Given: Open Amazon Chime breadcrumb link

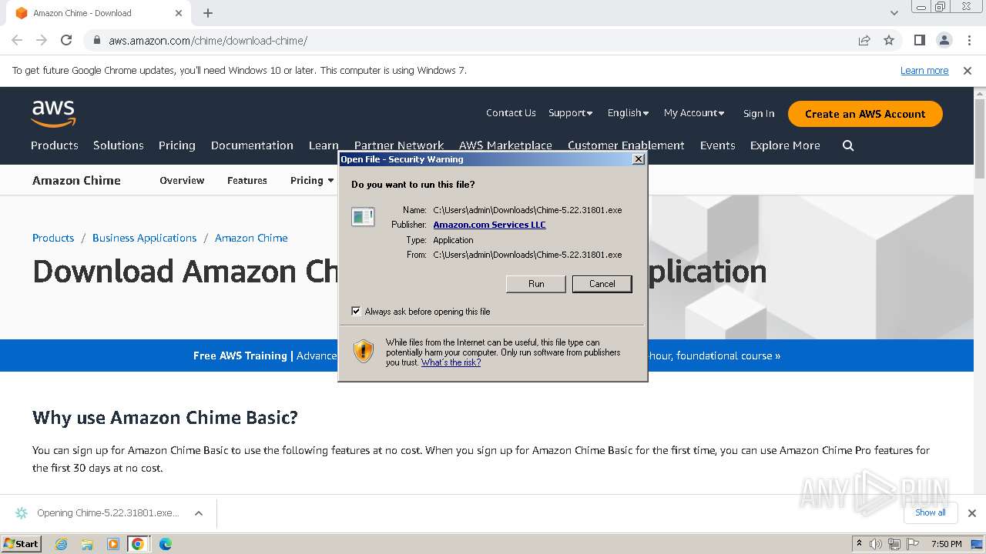Looking at the screenshot, I should (x=251, y=238).
